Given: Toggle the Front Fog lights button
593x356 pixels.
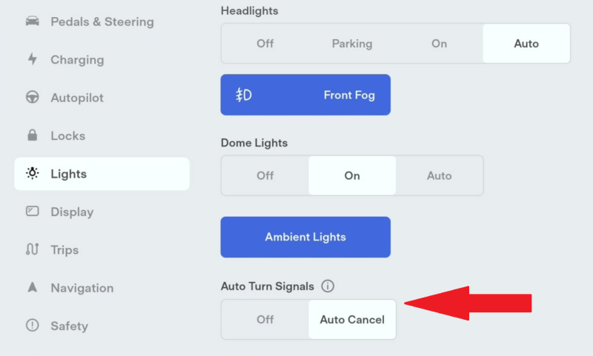Looking at the screenshot, I should coord(305,95).
